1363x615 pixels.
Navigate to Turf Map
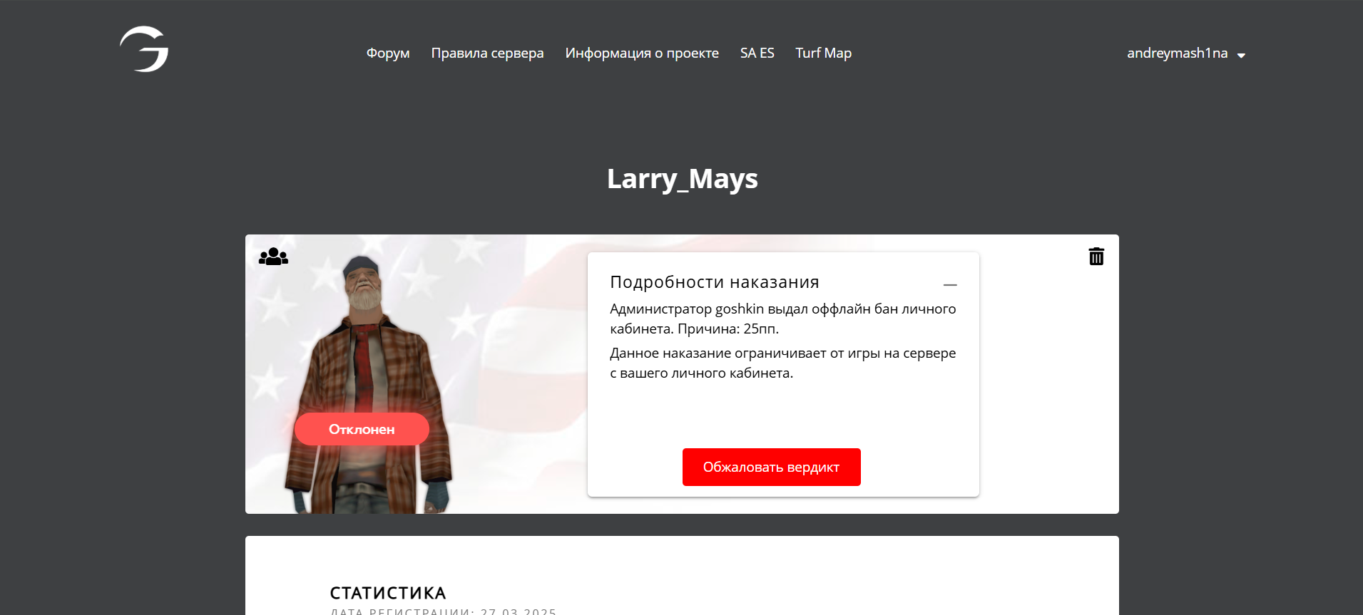tap(823, 53)
